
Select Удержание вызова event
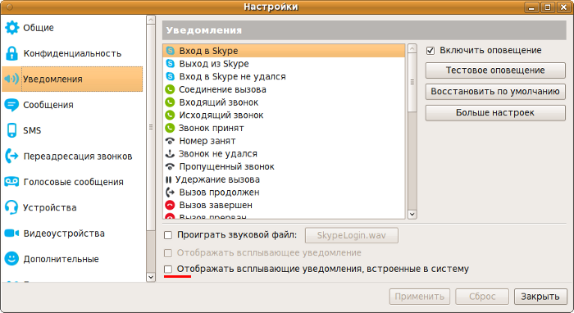tap(284, 179)
